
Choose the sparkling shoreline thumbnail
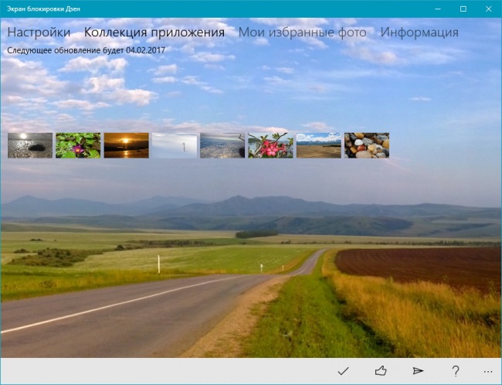coord(222,145)
